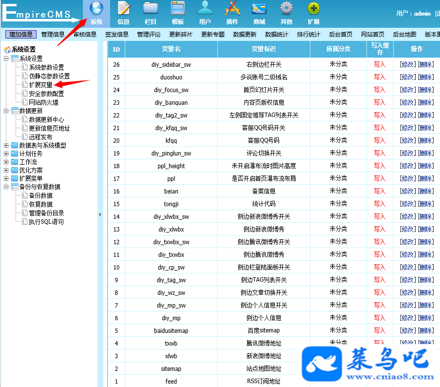Open the 其他 gear icon
440x387 pixels.
(287, 8)
